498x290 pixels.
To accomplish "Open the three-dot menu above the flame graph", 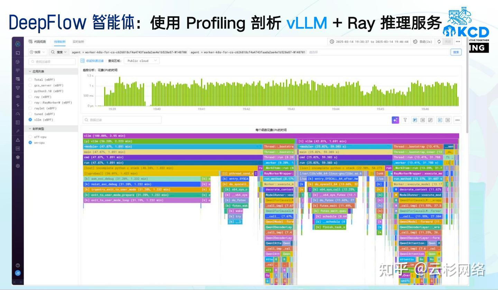I will [458, 120].
